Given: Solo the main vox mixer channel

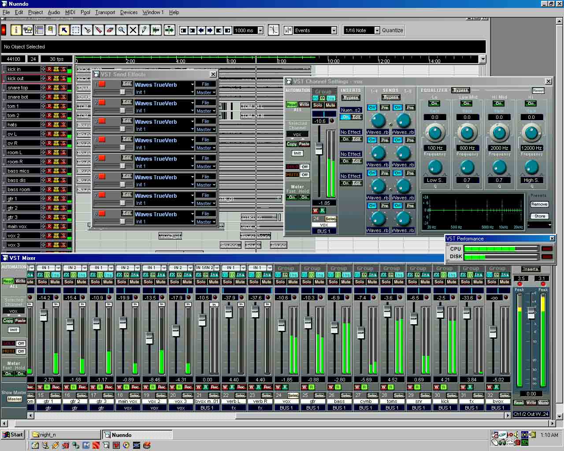Looking at the screenshot, I should pos(122,282).
